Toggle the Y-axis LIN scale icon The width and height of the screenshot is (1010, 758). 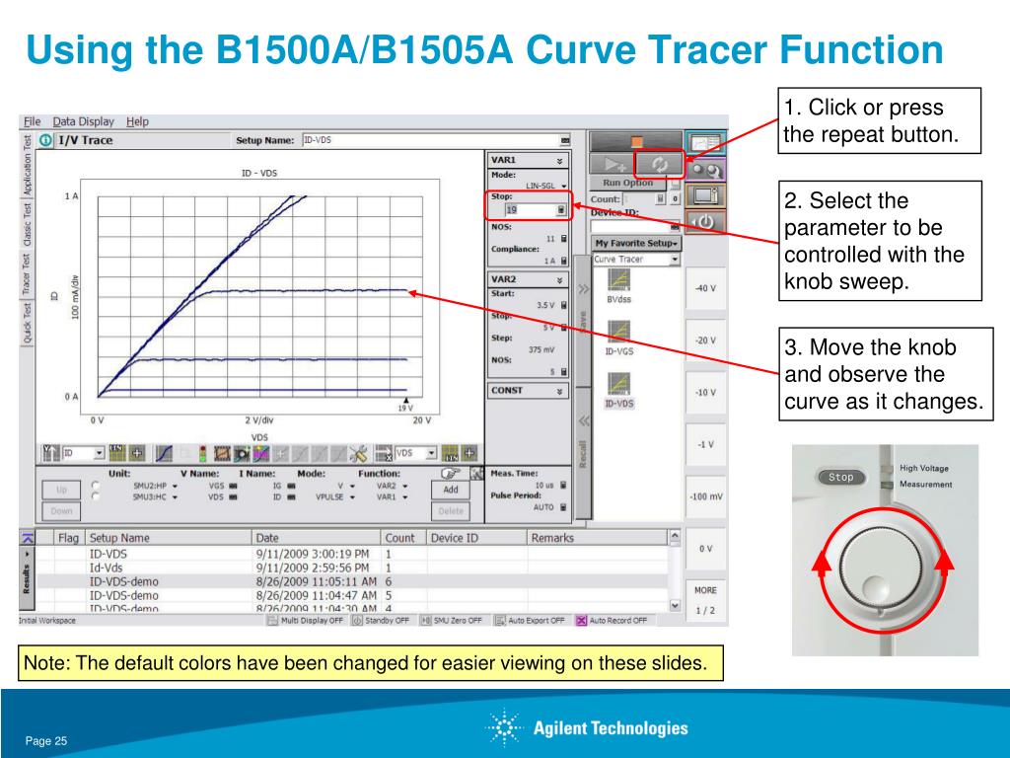pyautogui.click(x=117, y=453)
